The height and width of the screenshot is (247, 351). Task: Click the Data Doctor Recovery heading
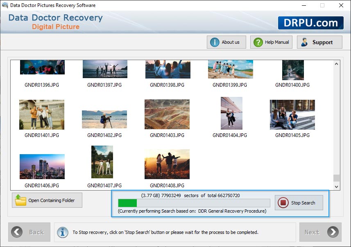[56, 18]
